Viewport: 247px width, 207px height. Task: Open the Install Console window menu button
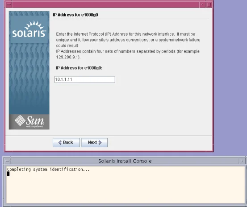click(x=7, y=161)
